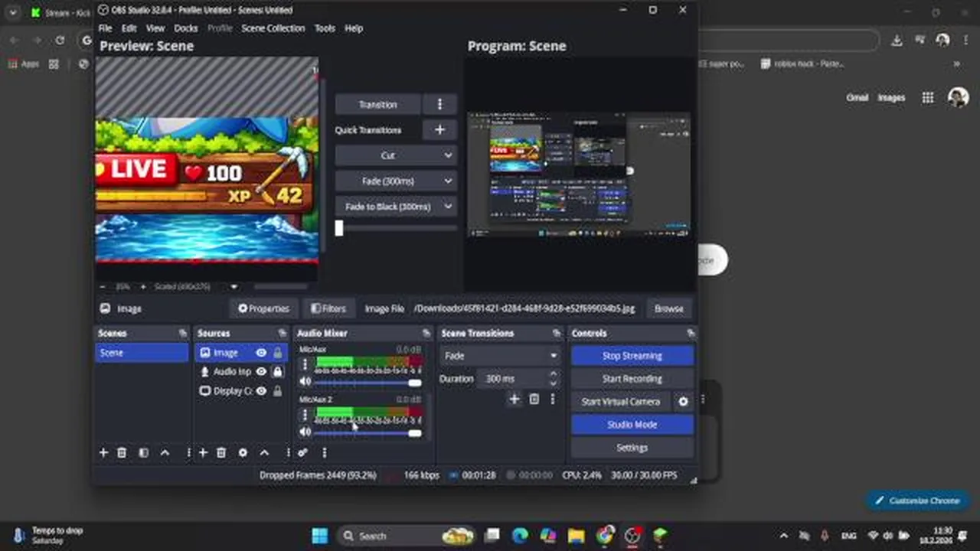The image size is (980, 551).
Task: Open Microsoft Edge from taskbar
Action: point(520,536)
